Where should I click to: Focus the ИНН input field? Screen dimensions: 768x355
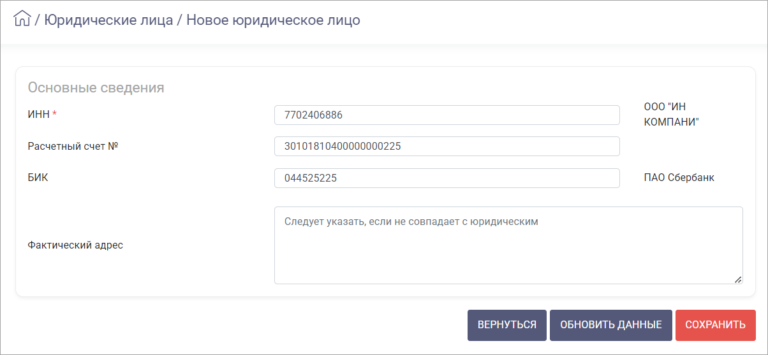[x=447, y=115]
